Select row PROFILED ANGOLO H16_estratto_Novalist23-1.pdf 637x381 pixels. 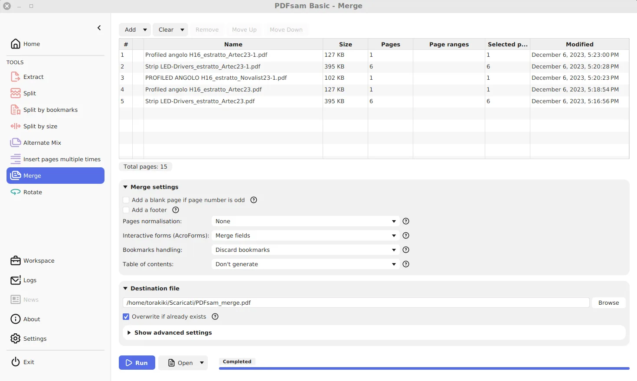click(x=374, y=78)
